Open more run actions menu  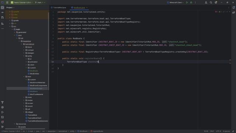(x=195, y=3)
